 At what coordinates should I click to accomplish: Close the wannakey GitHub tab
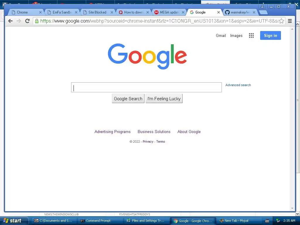click(254, 12)
